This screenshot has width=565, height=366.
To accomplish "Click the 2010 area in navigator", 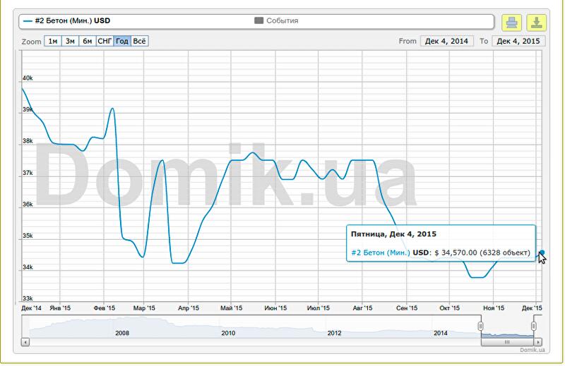I will point(228,328).
